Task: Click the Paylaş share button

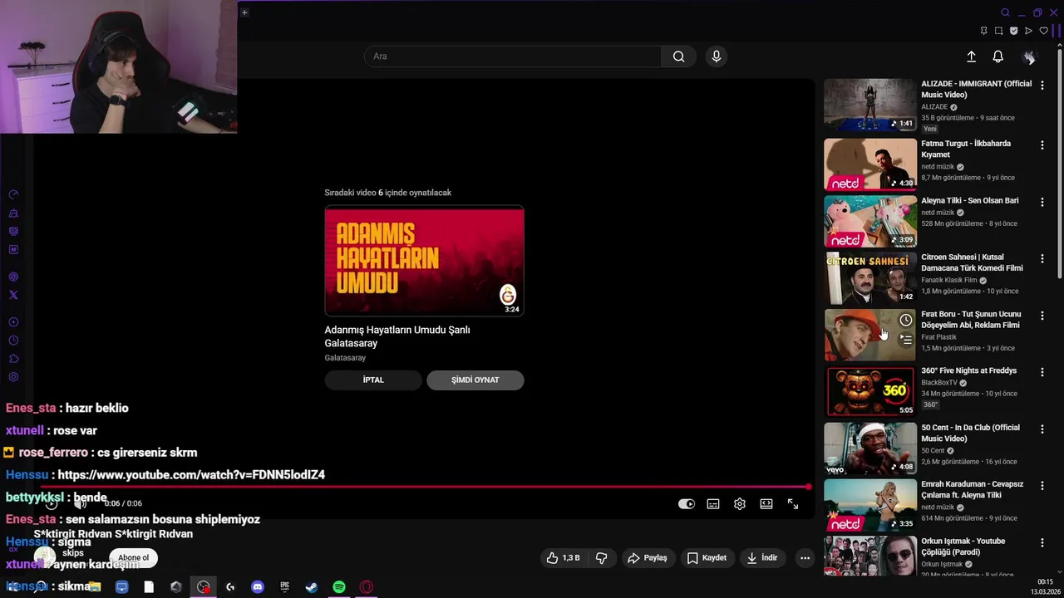Action: [648, 558]
